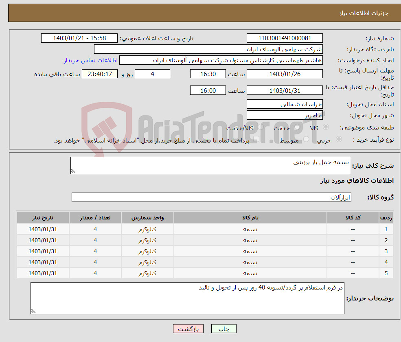The height and width of the screenshot is (342, 401).
Task: Click the تعداد / مقدار column header
Action: pyautogui.click(x=95, y=218)
